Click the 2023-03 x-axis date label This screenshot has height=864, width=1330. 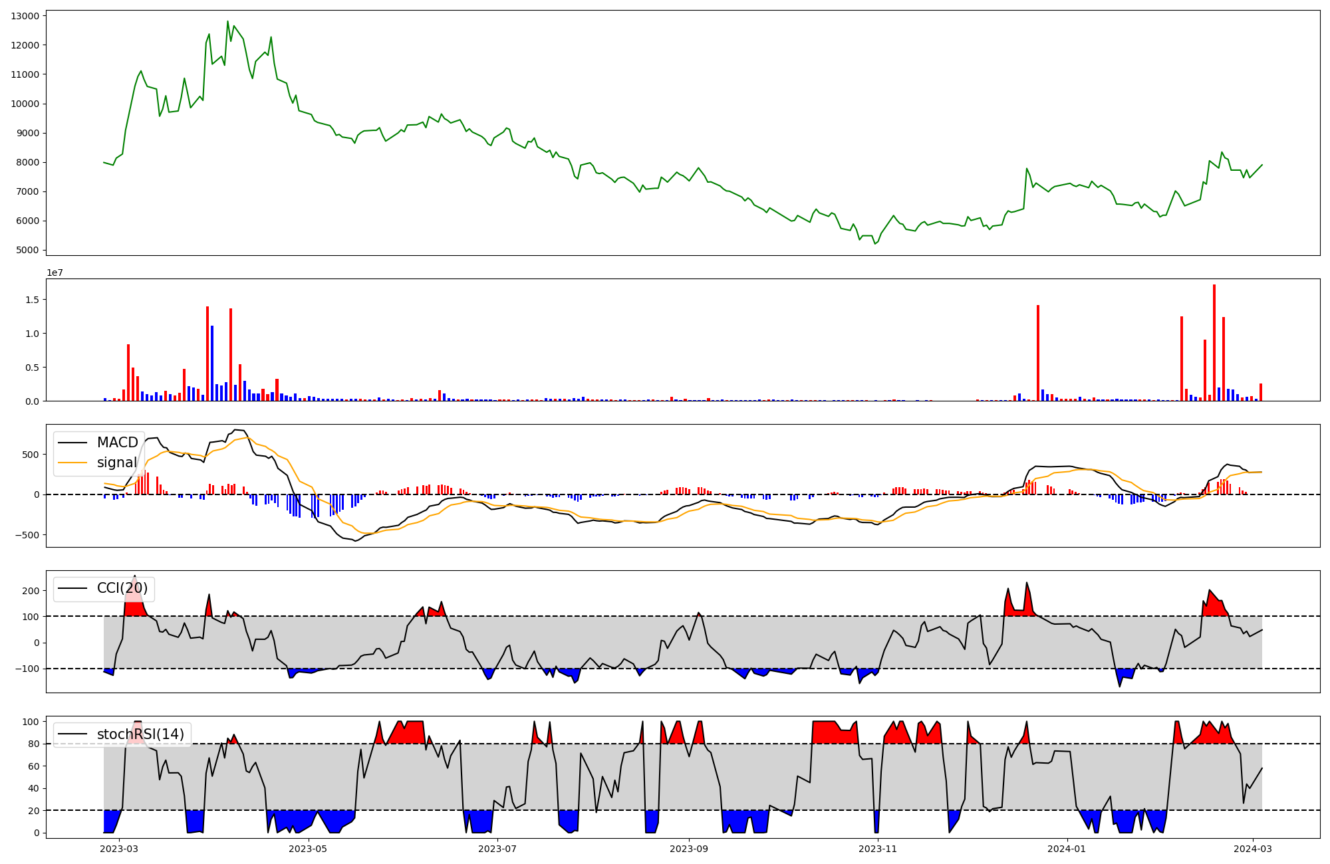[x=120, y=849]
